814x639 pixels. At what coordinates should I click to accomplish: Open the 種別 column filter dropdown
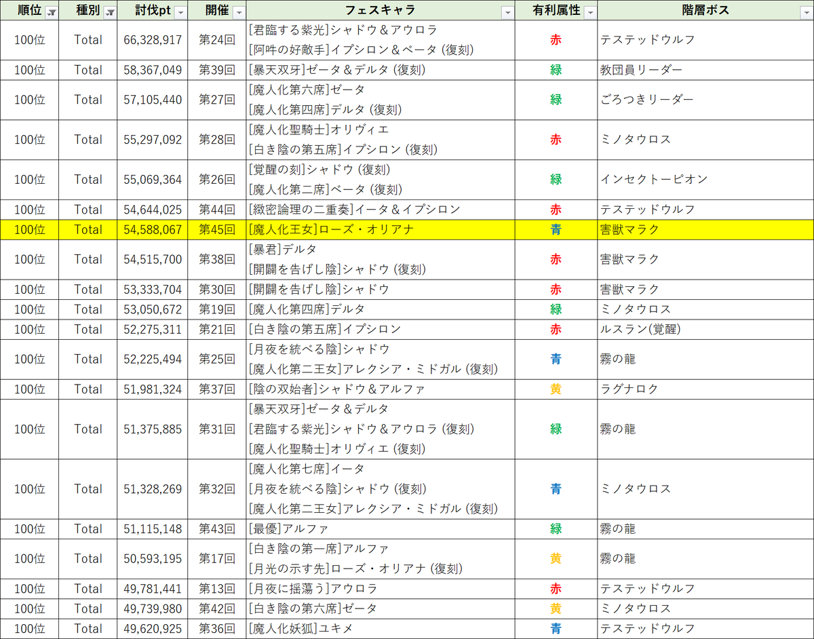[x=109, y=12]
